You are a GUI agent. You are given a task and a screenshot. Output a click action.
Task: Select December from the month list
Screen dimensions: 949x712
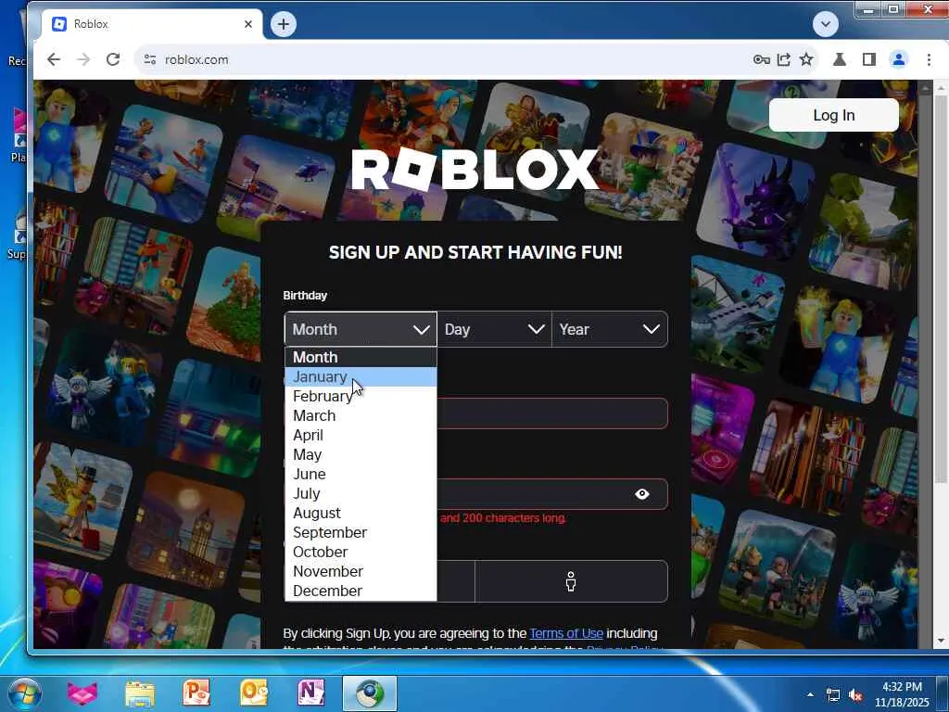point(361,591)
